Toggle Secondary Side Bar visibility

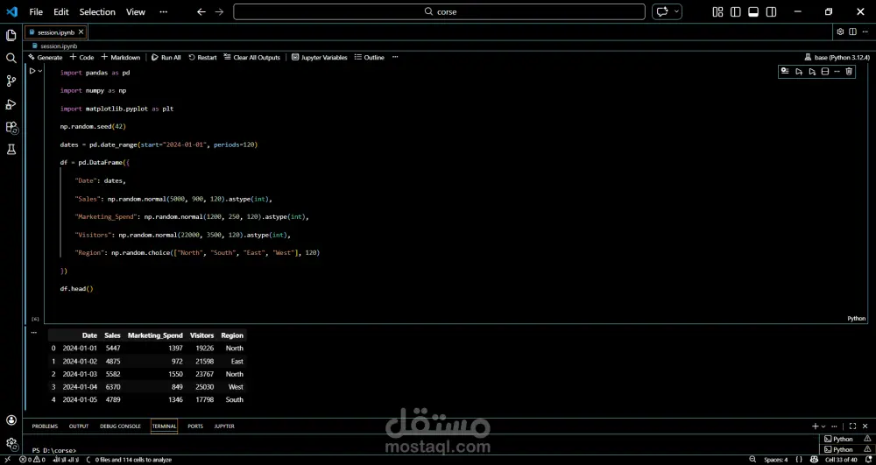click(771, 11)
